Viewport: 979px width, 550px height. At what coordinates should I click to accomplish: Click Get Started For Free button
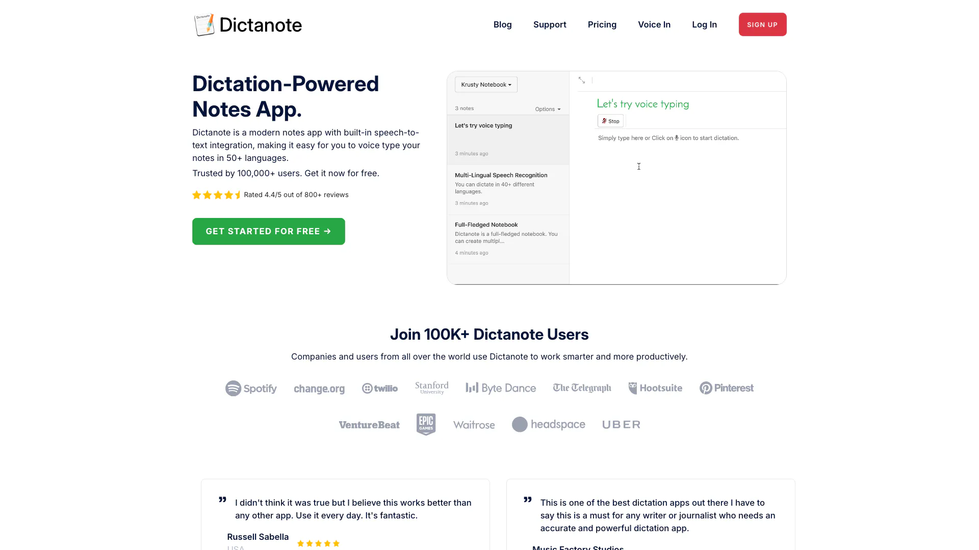point(269,231)
